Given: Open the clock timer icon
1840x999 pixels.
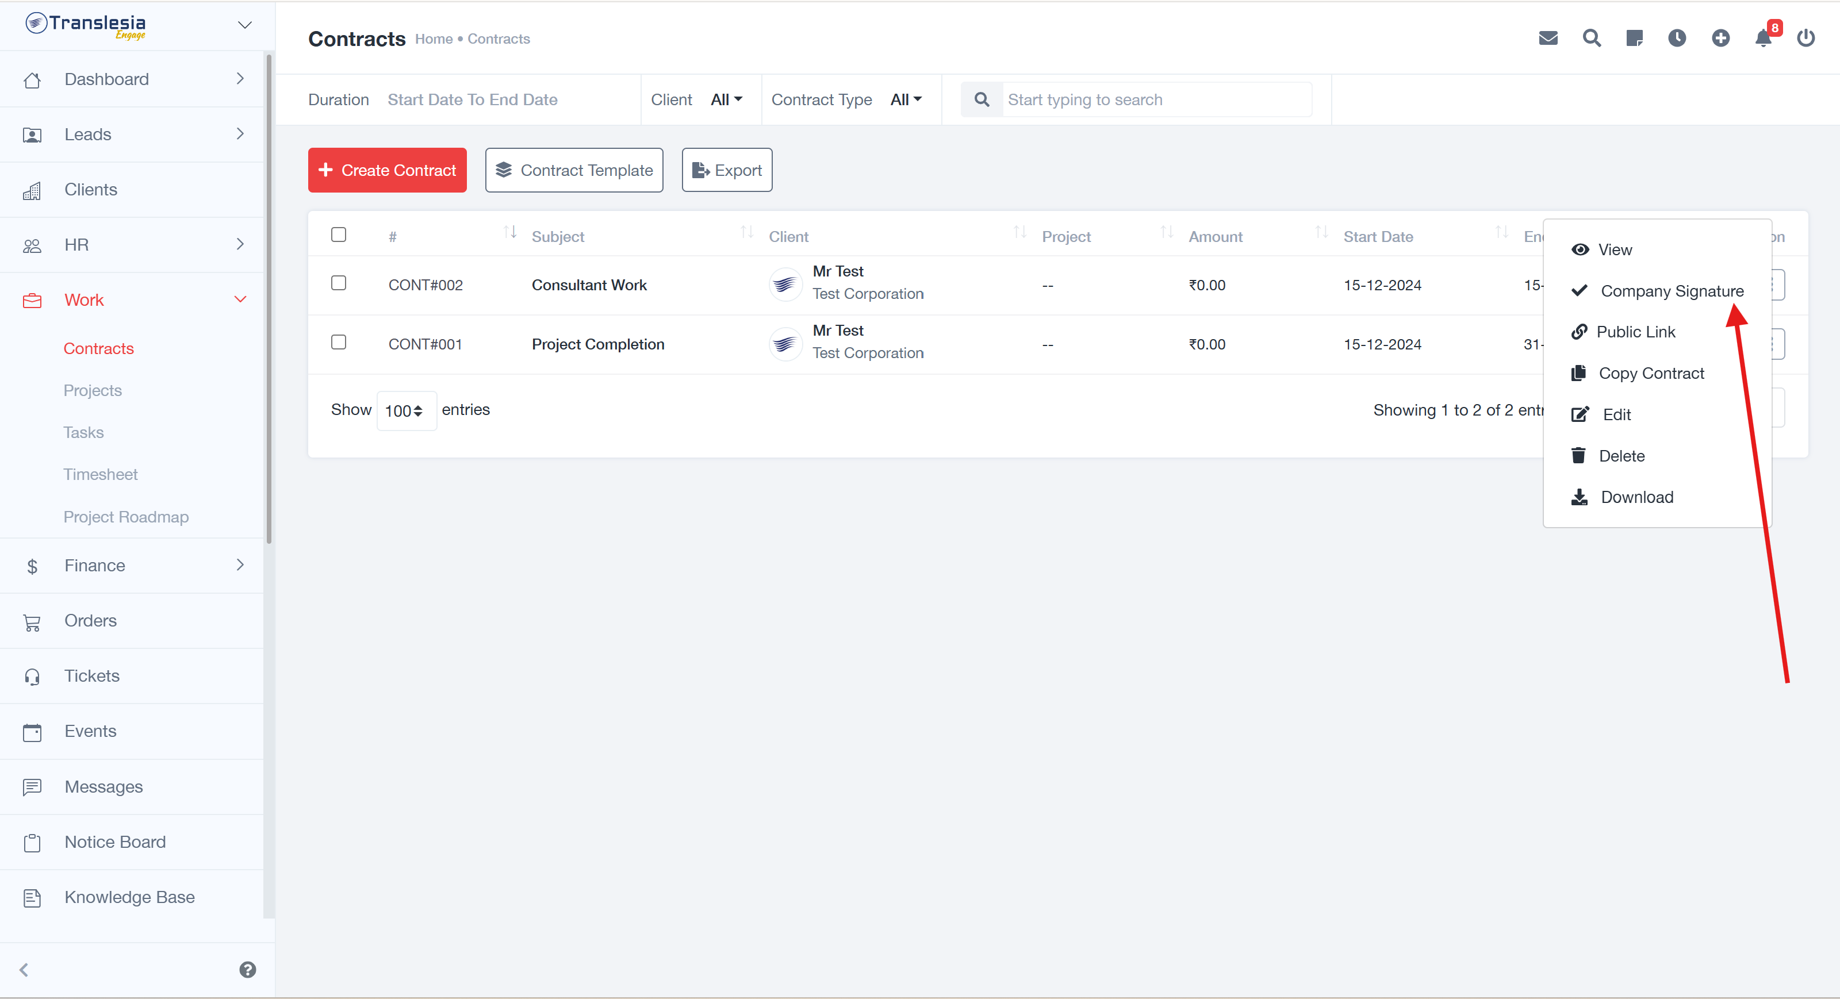Looking at the screenshot, I should tap(1677, 38).
